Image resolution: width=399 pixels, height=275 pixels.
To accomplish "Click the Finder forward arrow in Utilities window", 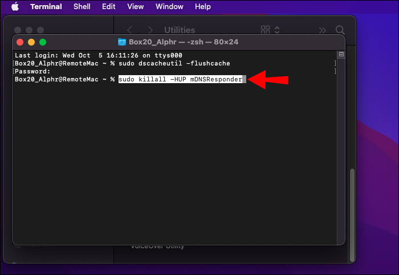I will pyautogui.click(x=150, y=30).
